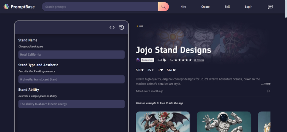Screen dimensions: 287x132
Task: Open the @uzenomi author profile link
Action: coord(147,60)
